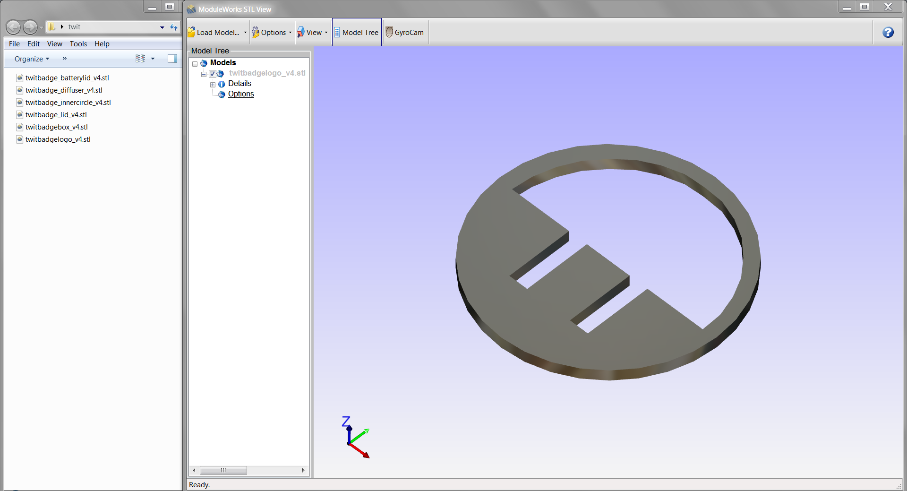The width and height of the screenshot is (907, 491).
Task: Click the GyroCam toolbar icon
Action: tap(389, 32)
